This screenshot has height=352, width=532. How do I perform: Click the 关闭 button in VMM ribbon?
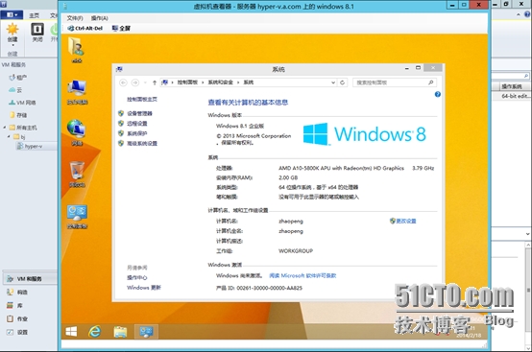(37, 33)
